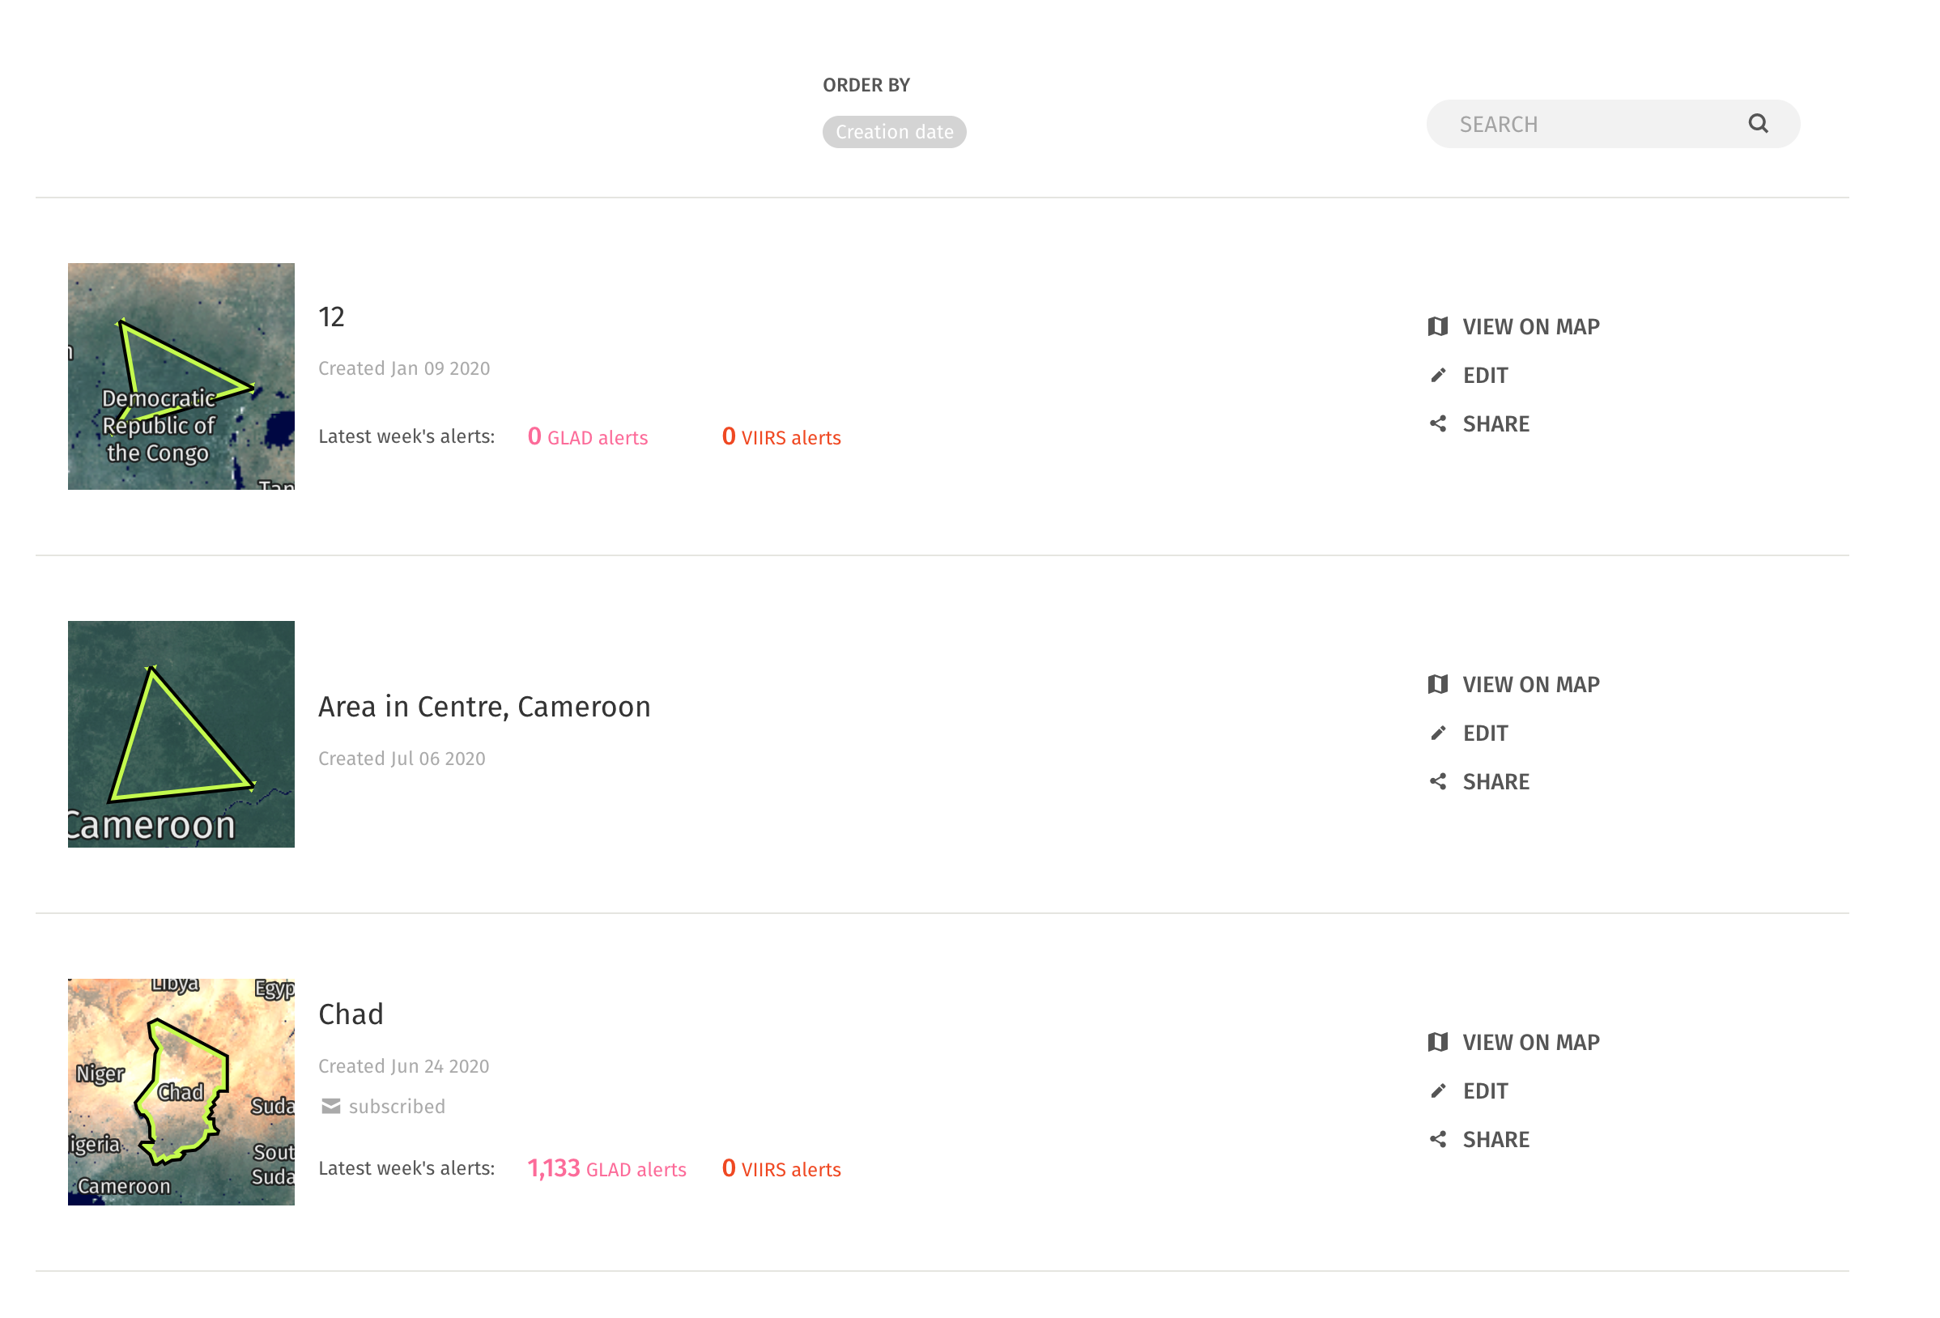Click the map icon for Area in Centre, Cameroon

[1439, 683]
